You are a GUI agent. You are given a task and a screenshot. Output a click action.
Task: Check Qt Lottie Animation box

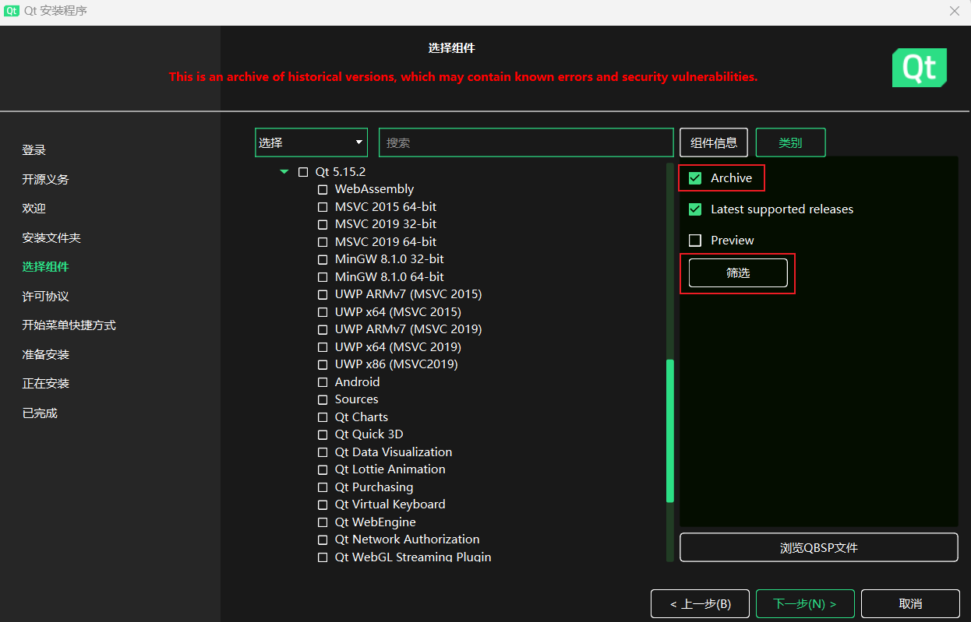323,469
